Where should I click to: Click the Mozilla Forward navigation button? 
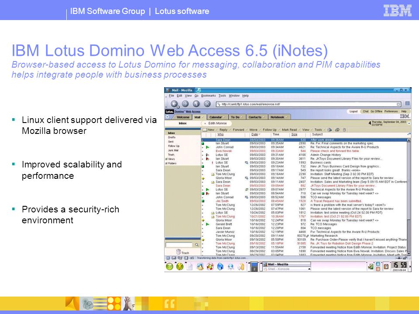click(x=185, y=104)
